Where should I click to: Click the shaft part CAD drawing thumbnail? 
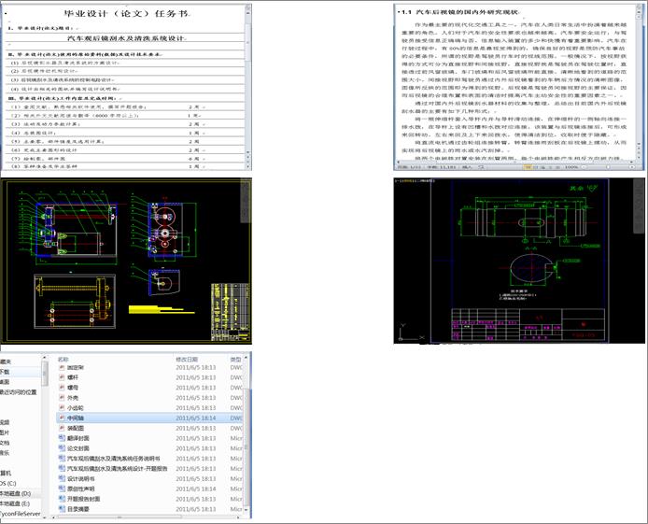pos(519,261)
